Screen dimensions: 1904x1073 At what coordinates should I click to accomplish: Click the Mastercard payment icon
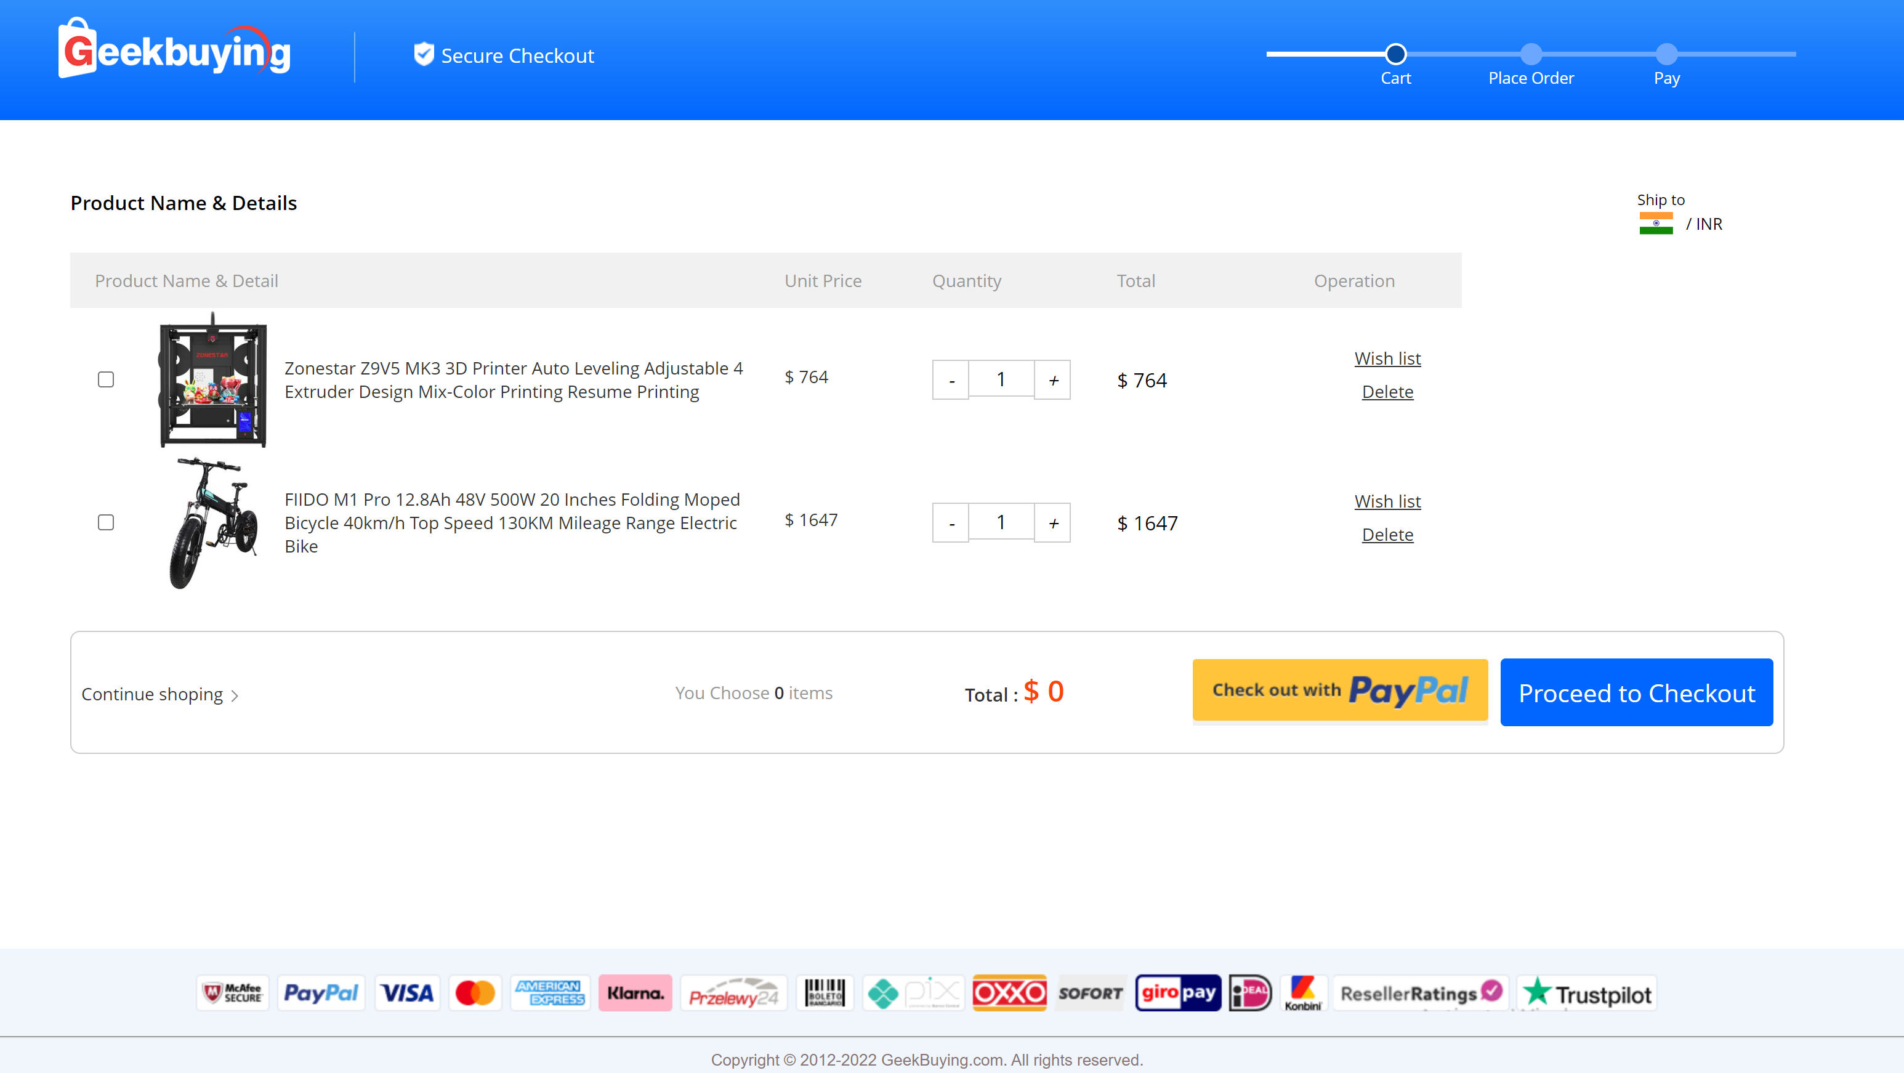pyautogui.click(x=475, y=992)
